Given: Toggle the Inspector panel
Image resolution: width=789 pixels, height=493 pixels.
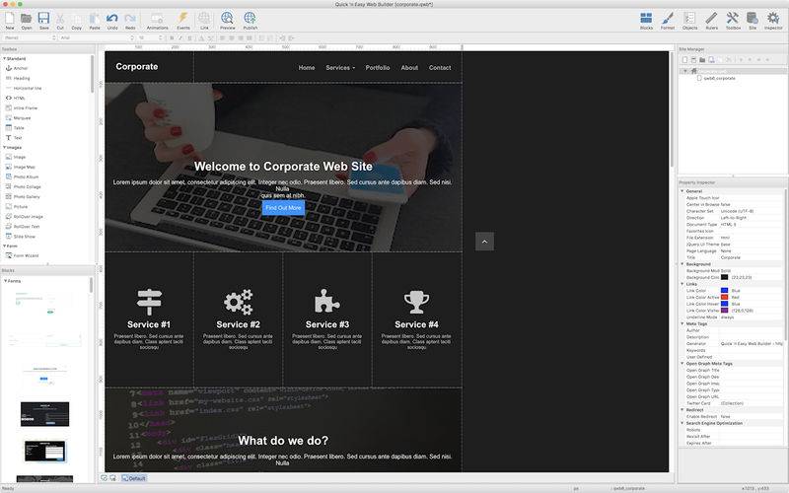Looking at the screenshot, I should click(774, 19).
